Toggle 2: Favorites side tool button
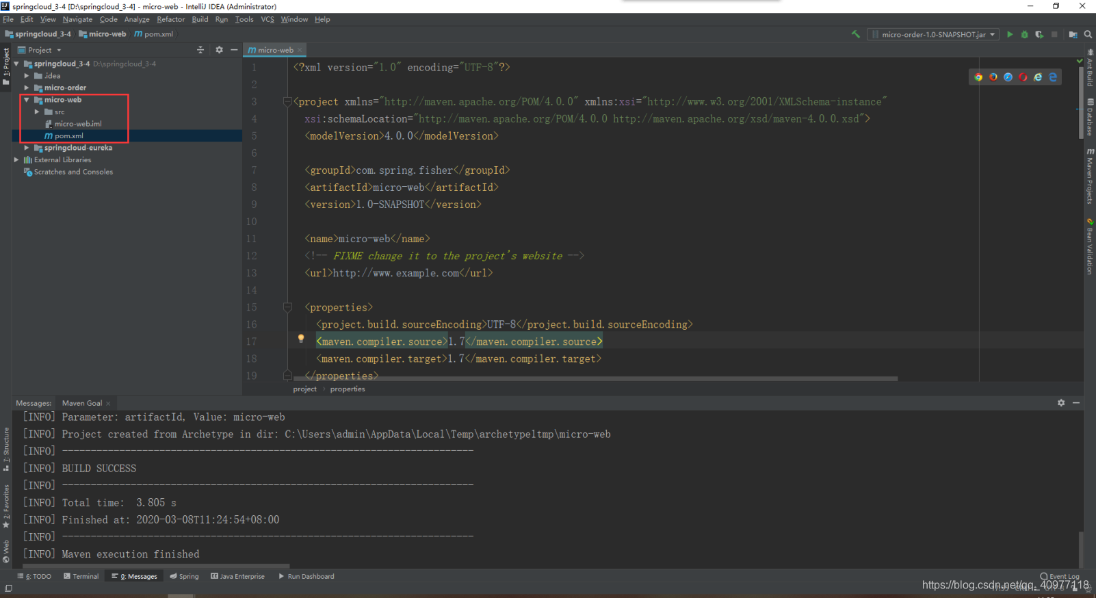Image resolution: width=1096 pixels, height=598 pixels. (6, 506)
